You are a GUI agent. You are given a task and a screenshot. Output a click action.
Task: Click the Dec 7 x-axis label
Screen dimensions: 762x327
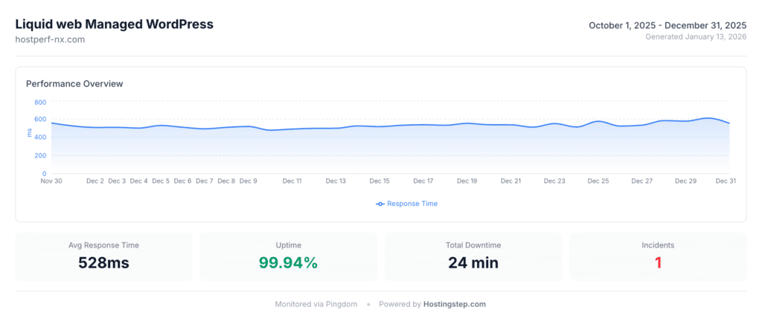click(x=205, y=181)
